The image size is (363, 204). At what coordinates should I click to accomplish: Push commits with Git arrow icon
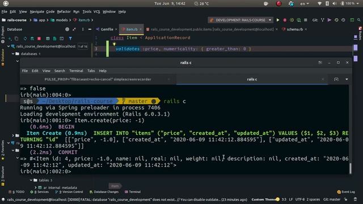329,20
